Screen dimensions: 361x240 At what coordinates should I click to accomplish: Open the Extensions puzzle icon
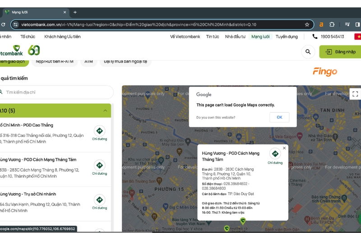332,24
